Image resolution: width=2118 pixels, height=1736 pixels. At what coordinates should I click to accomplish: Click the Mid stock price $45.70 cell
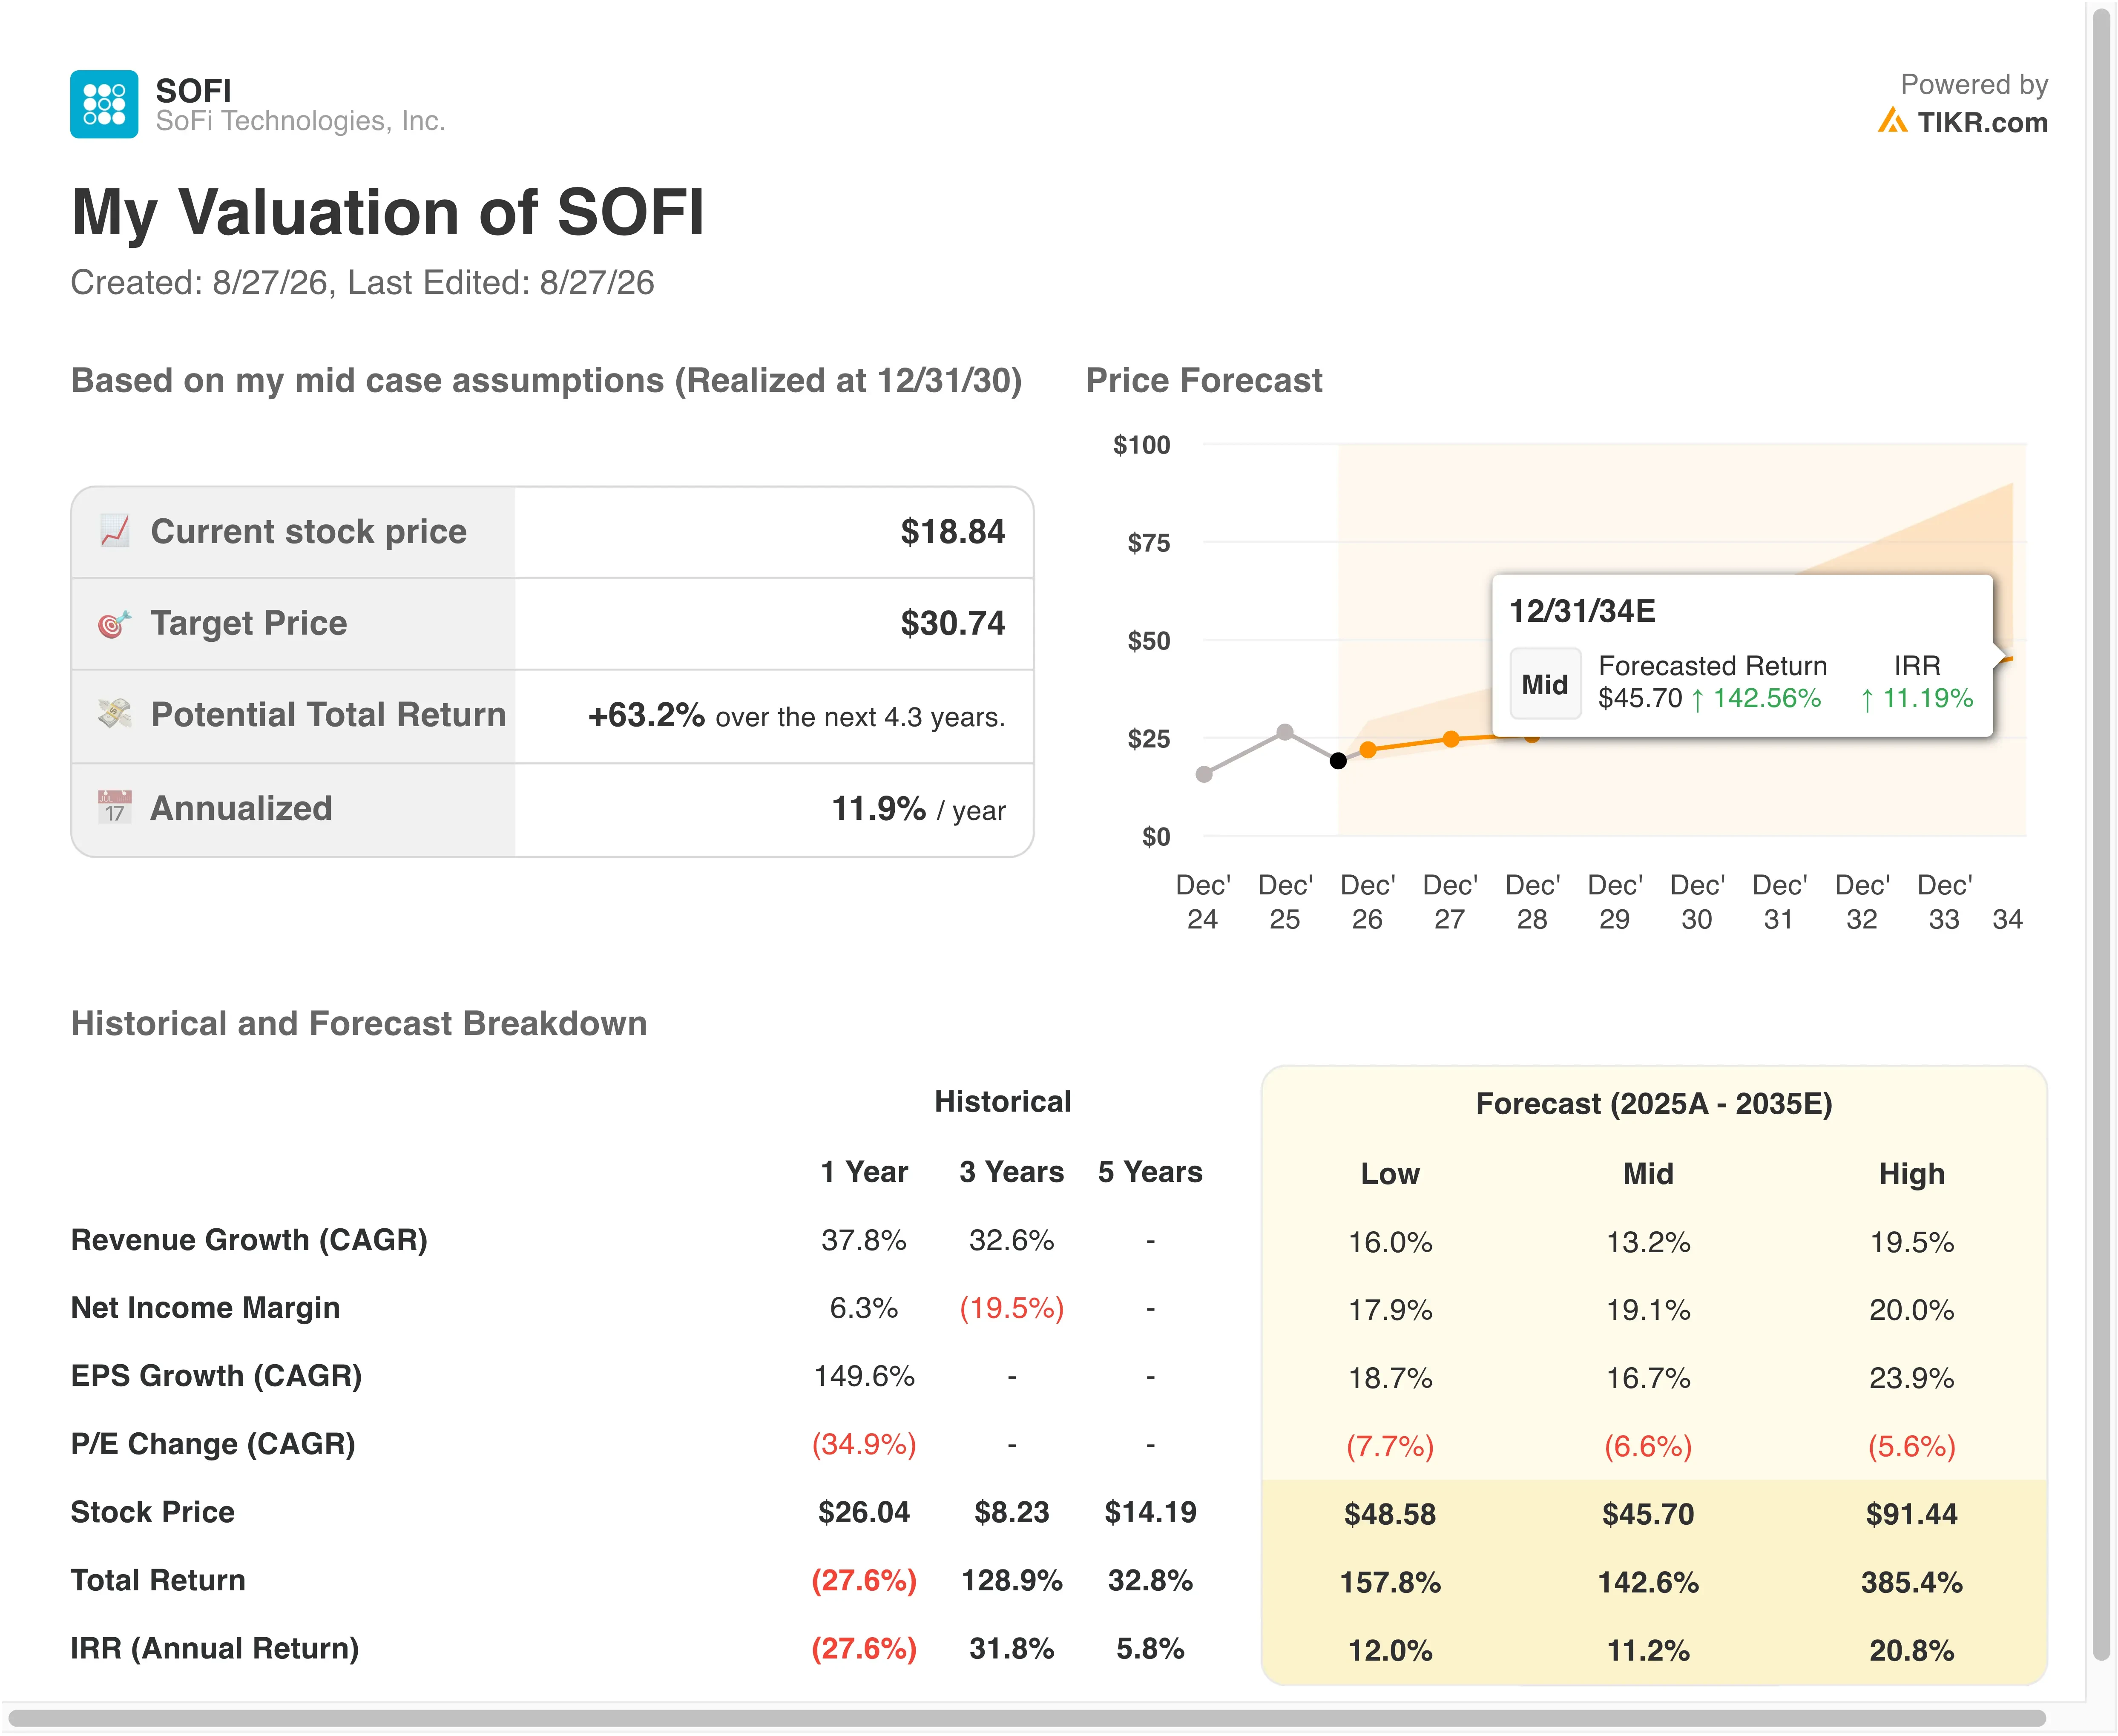click(1648, 1514)
